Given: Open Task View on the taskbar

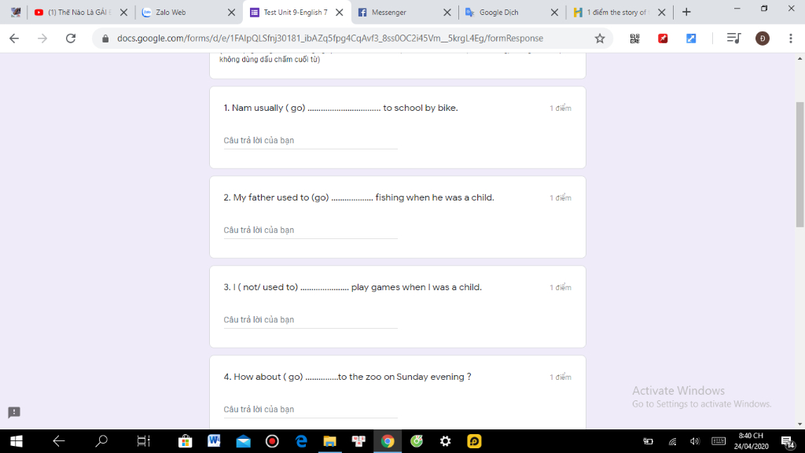Looking at the screenshot, I should [143, 441].
